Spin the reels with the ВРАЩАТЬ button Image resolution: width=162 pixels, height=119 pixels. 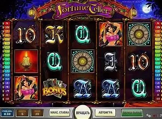(x=83, y=113)
